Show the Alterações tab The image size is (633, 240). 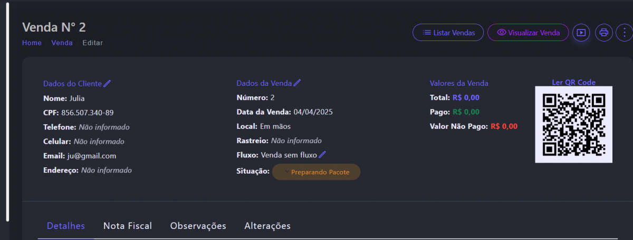coord(267,226)
